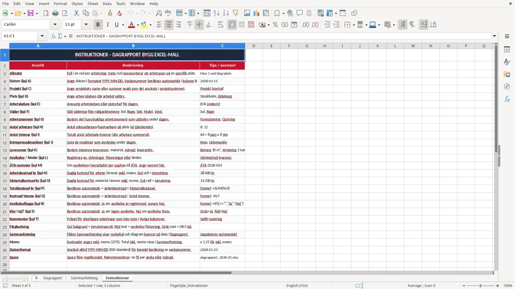Click the Export as PDF icon
515x289 pixels.
tap(46, 13)
